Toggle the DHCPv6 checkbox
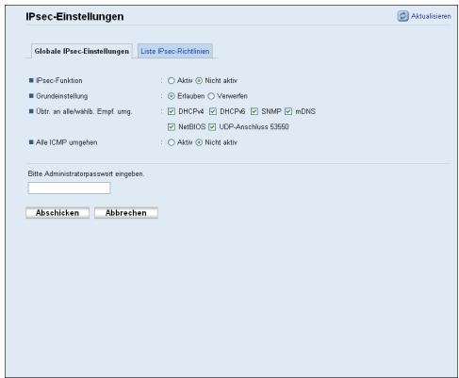Screen dimensions: 459x378 (213, 111)
